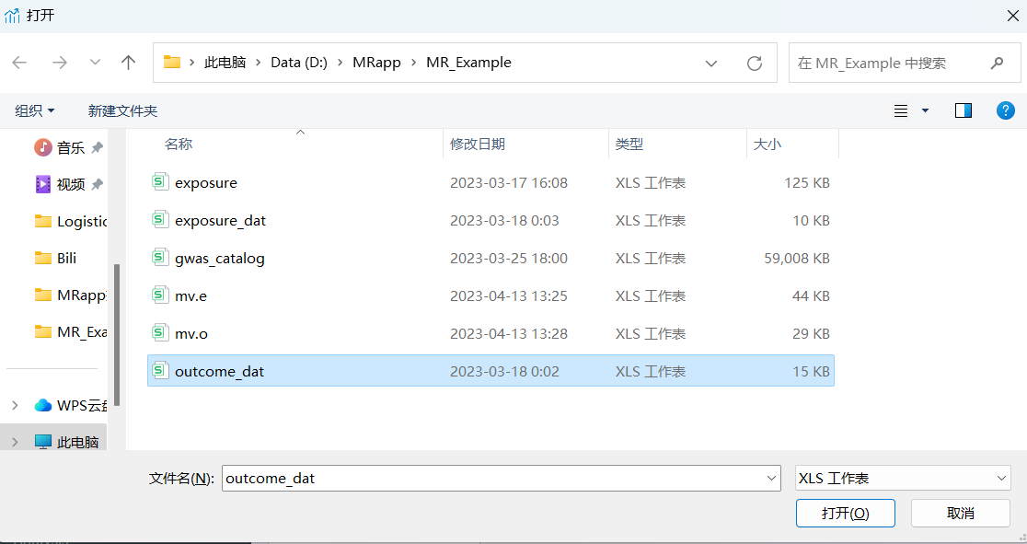Open the view options dropdown arrow
Image resolution: width=1027 pixels, height=544 pixels.
pos(925,110)
